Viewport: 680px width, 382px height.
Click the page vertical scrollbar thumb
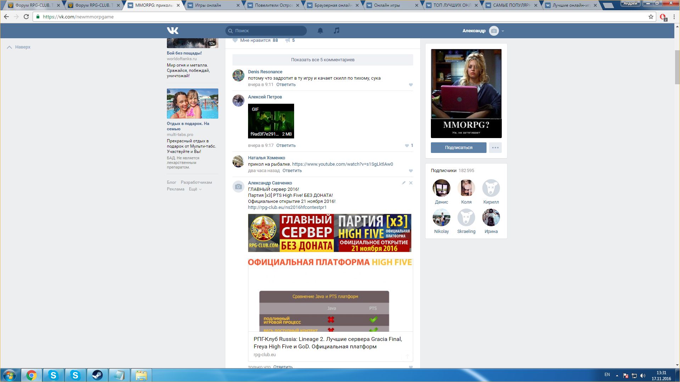pyautogui.click(x=677, y=67)
